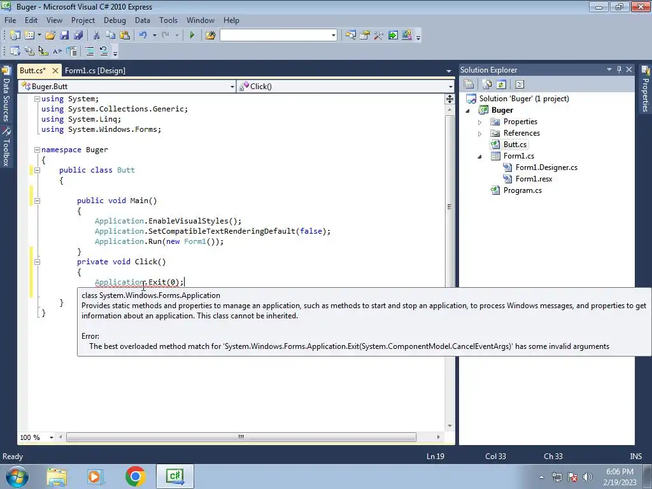The image size is (652, 489).
Task: Toggle Auto Hide pin on Solution Explorer
Action: click(619, 69)
